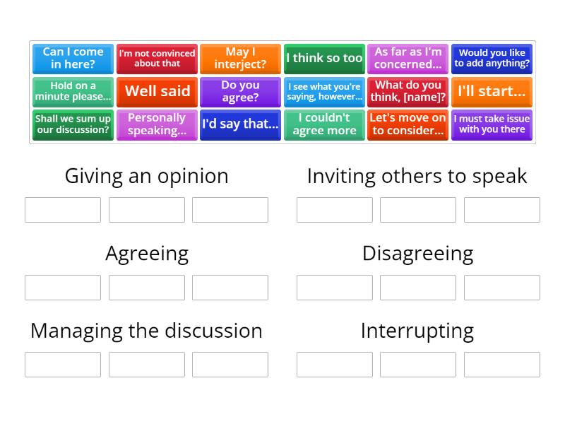Select "Shall we sum up our discussion?" tile
This screenshot has height=424, width=565.
point(73,124)
